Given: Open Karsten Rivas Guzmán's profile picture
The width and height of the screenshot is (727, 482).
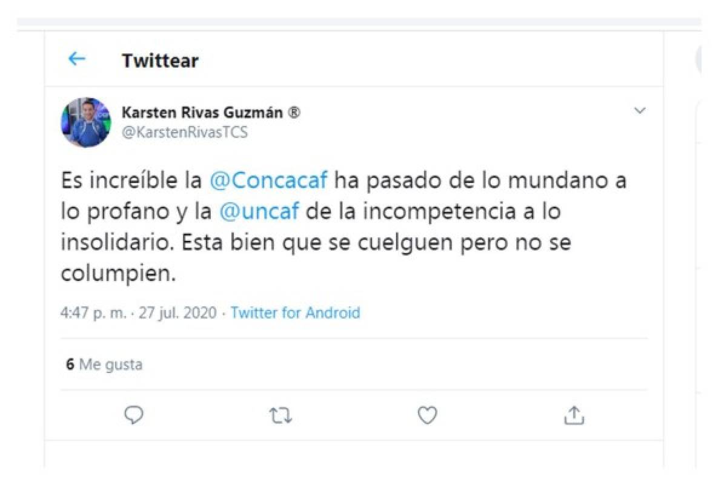Looking at the screenshot, I should 86,122.
